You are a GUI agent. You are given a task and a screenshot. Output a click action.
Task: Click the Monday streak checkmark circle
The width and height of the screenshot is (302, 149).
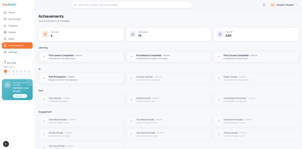(5, 71)
